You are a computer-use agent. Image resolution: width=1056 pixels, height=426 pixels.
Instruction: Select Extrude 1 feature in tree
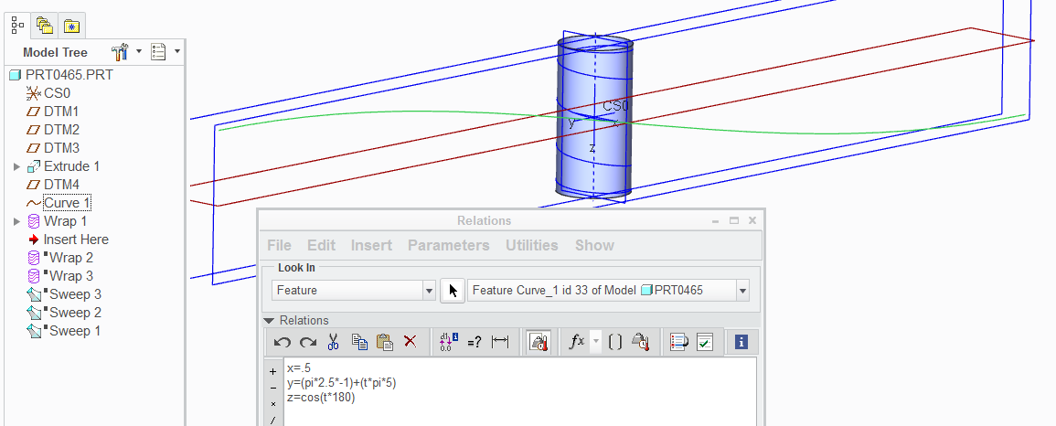coord(63,166)
